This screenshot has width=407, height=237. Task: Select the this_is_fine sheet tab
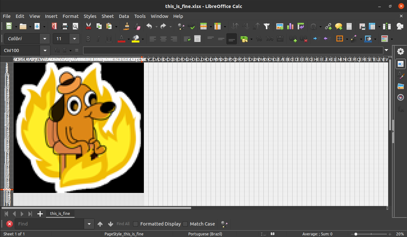(x=60, y=213)
